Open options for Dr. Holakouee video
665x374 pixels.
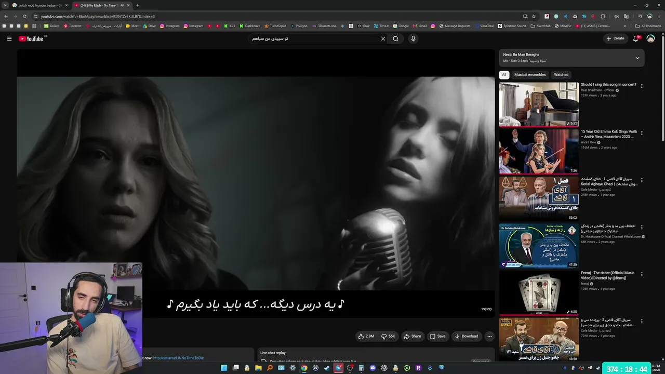pos(642,227)
